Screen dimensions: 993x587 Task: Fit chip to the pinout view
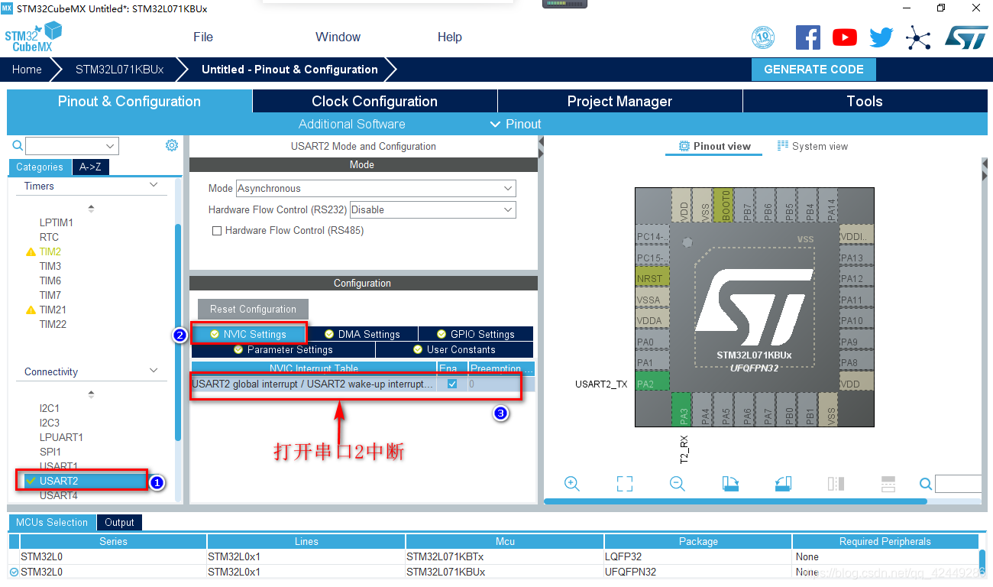[625, 483]
